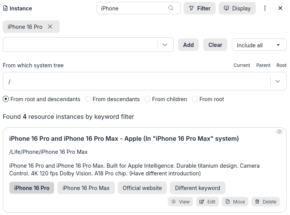Expand the system tree path dropdown
This screenshot has width=290, height=215.
tap(278, 82)
